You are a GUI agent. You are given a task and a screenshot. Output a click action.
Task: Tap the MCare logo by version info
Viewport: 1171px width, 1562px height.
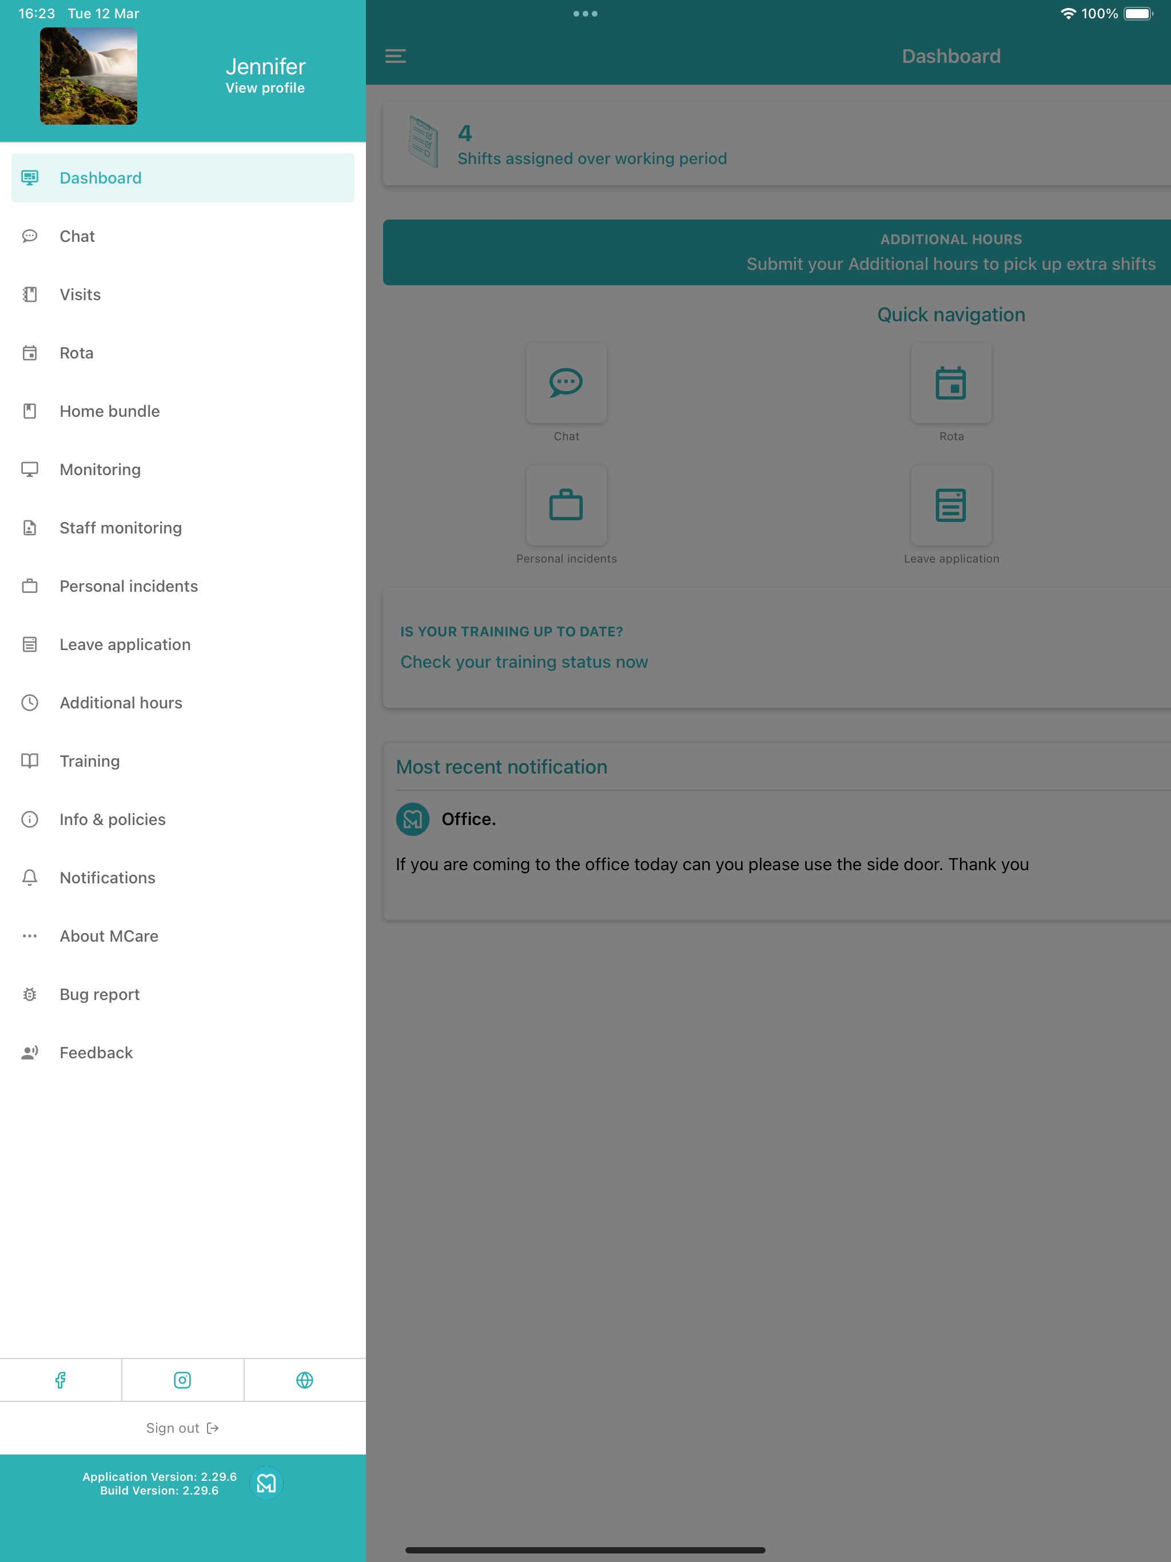pyautogui.click(x=266, y=1483)
